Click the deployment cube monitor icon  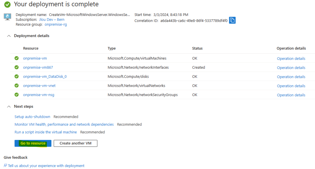click(x=7, y=17)
